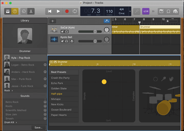Toggle the Catch Playhead blue button
Viewport: 184px width, 131px height.
pos(107,21)
